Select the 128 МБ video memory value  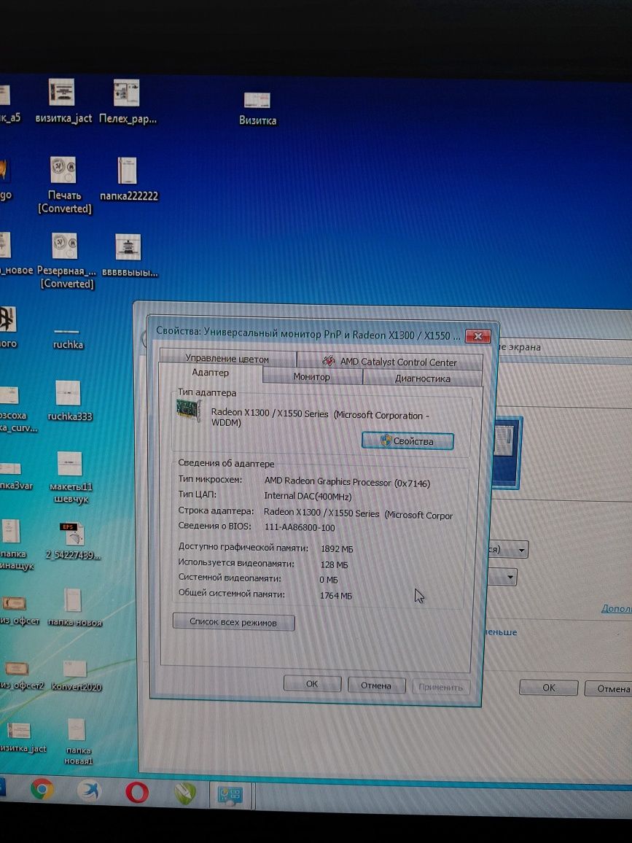tap(335, 564)
